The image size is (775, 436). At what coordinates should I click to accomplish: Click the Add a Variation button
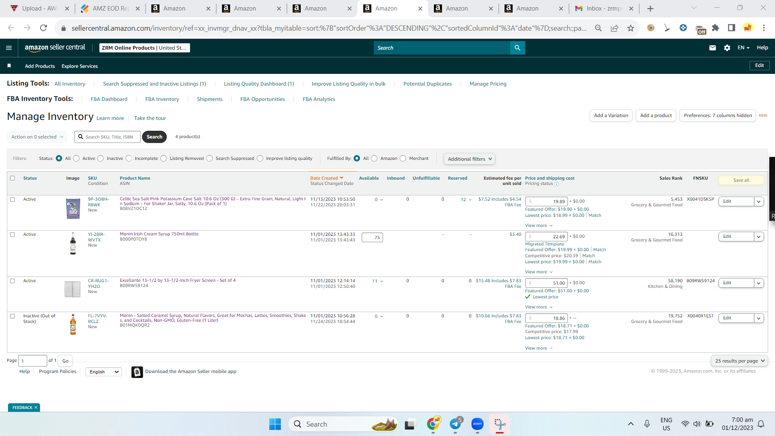pos(611,115)
